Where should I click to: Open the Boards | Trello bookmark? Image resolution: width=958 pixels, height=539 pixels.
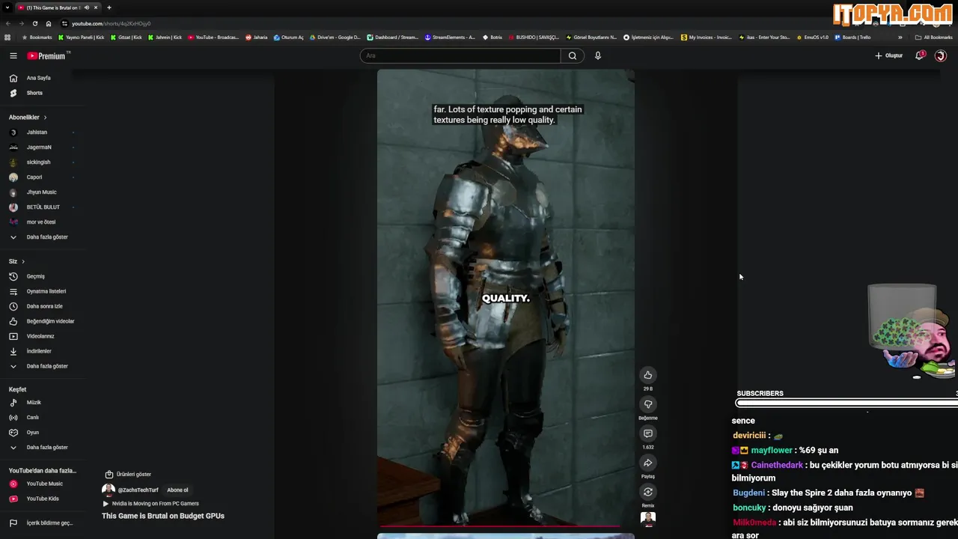click(x=852, y=37)
